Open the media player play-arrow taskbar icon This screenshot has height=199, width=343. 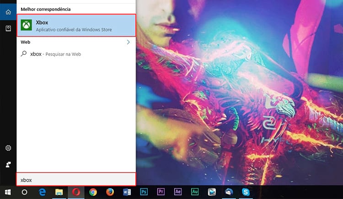(212, 192)
